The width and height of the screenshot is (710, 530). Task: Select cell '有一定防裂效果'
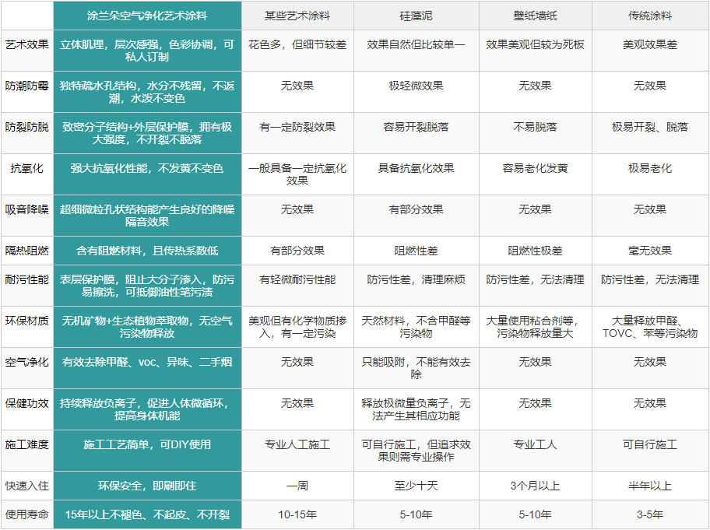[297, 133]
